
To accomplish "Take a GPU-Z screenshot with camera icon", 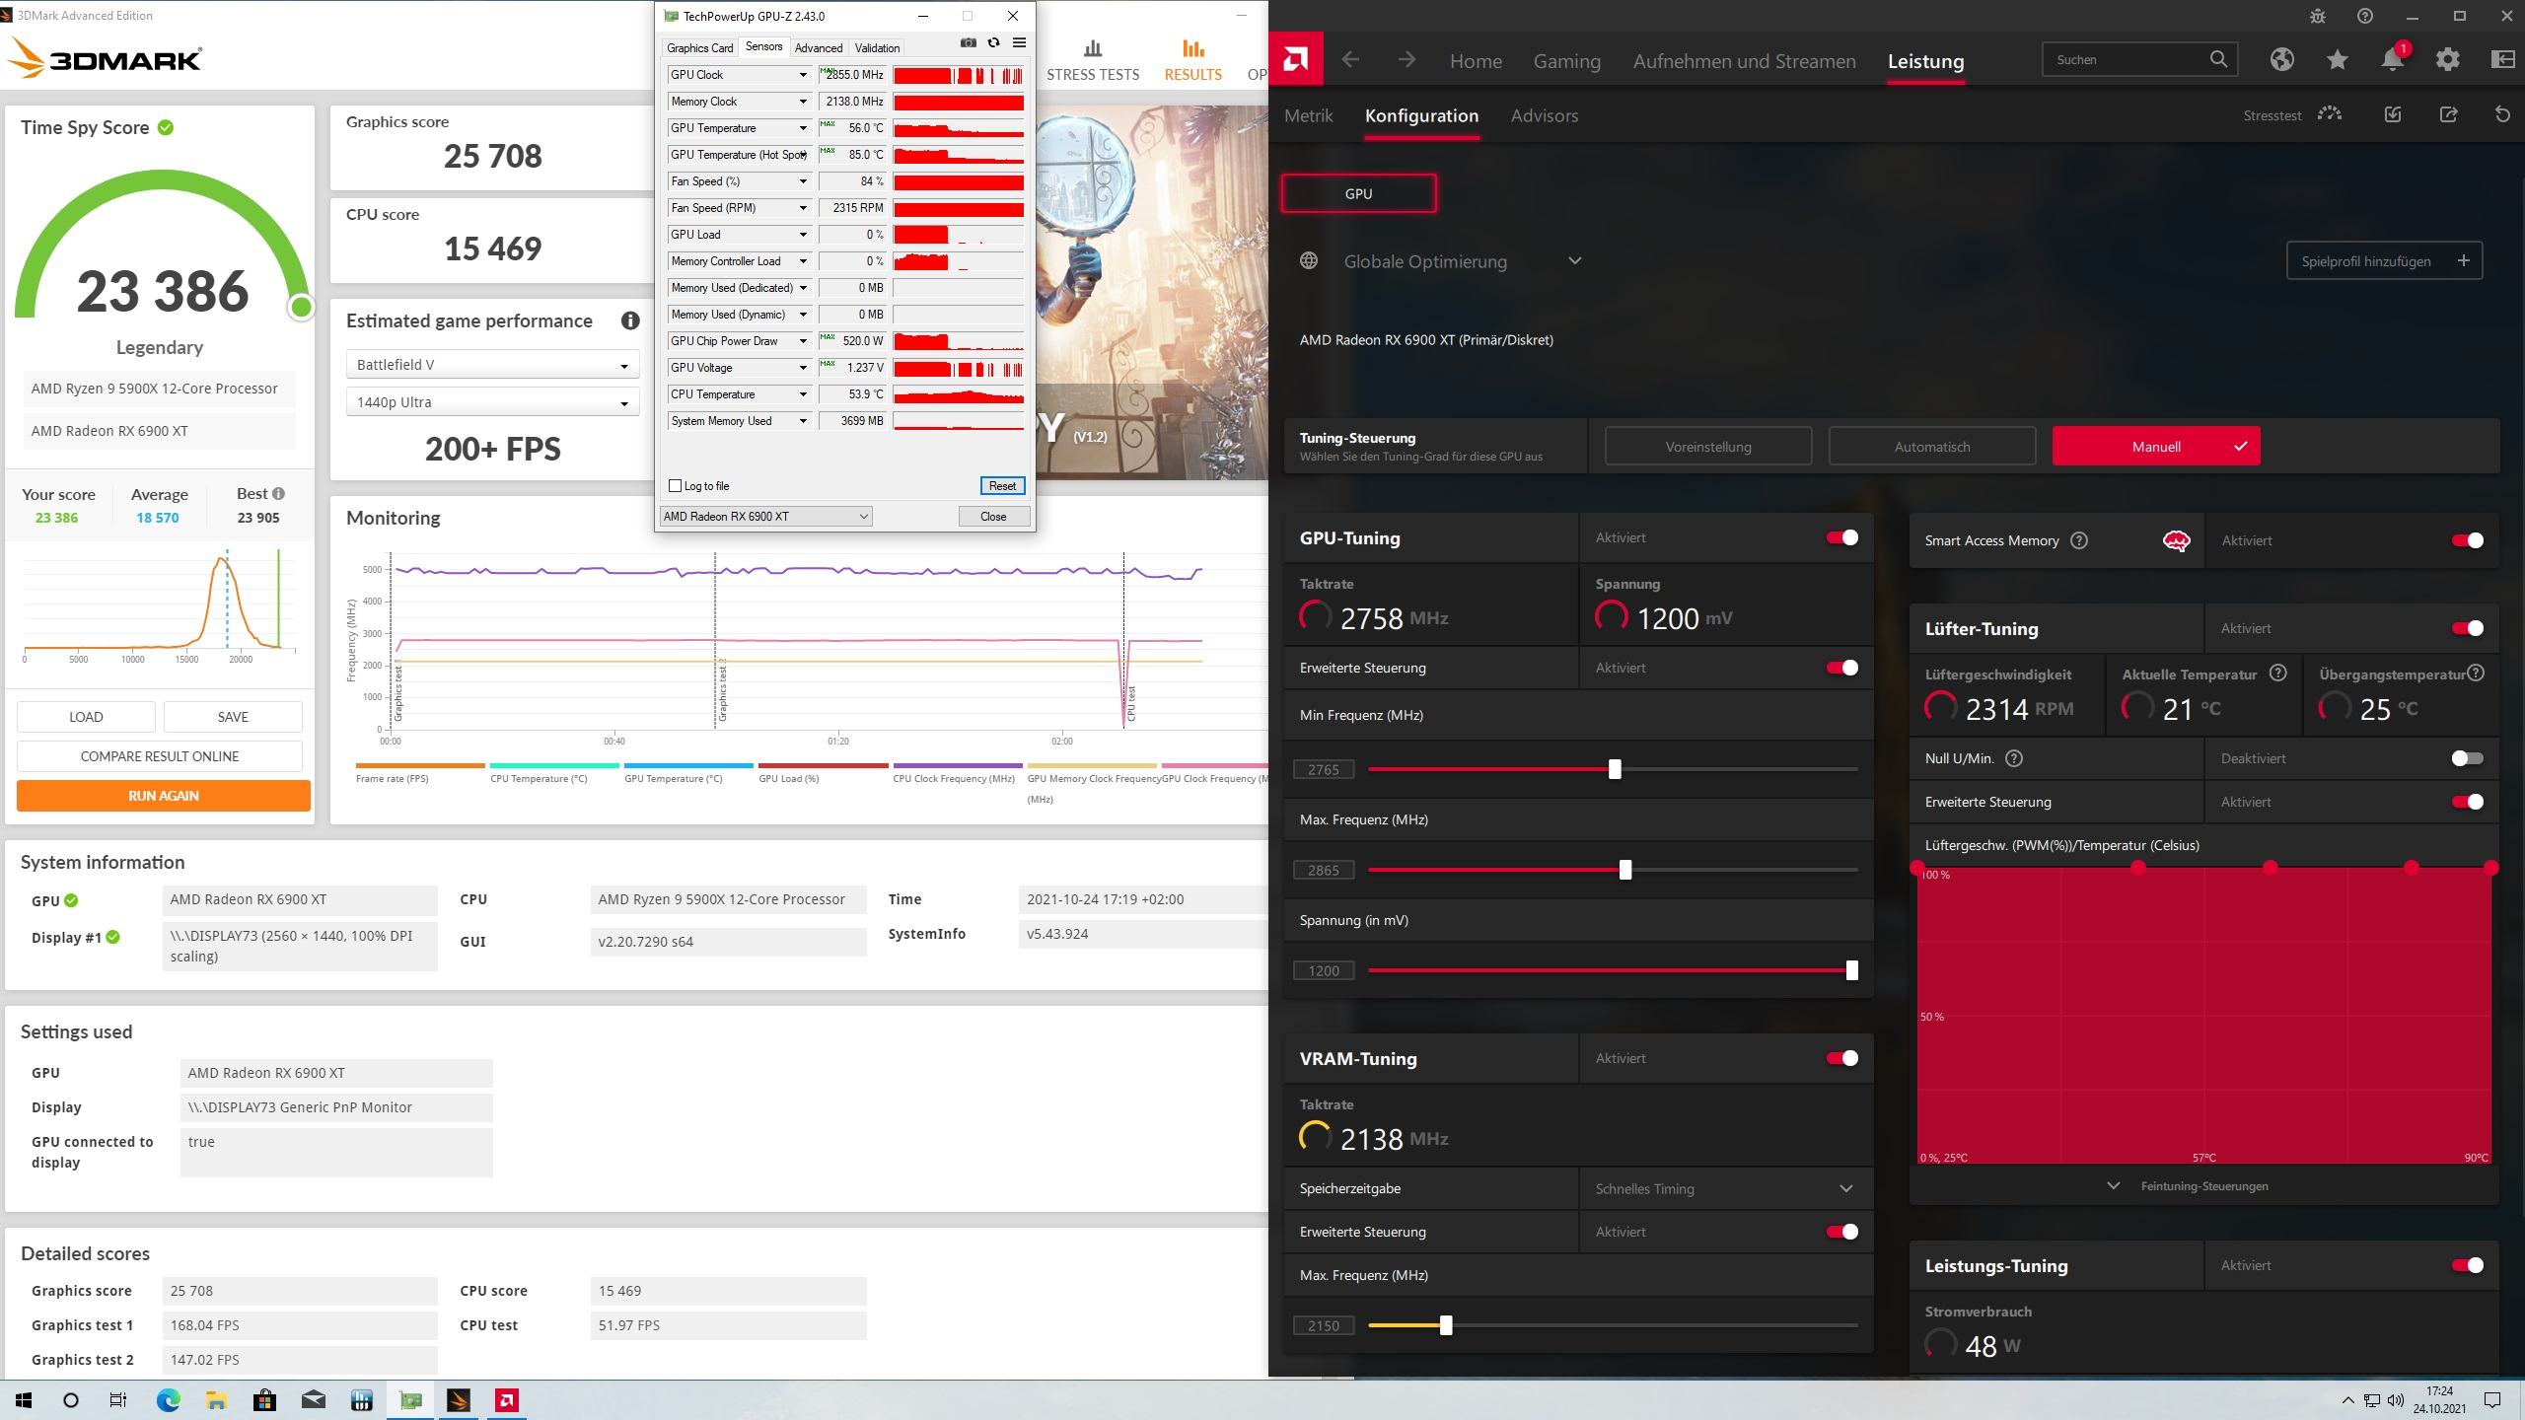I will [x=969, y=42].
